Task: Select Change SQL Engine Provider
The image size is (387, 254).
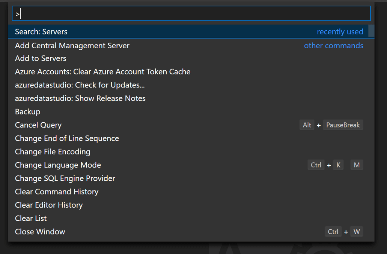Action: [x=191, y=178]
